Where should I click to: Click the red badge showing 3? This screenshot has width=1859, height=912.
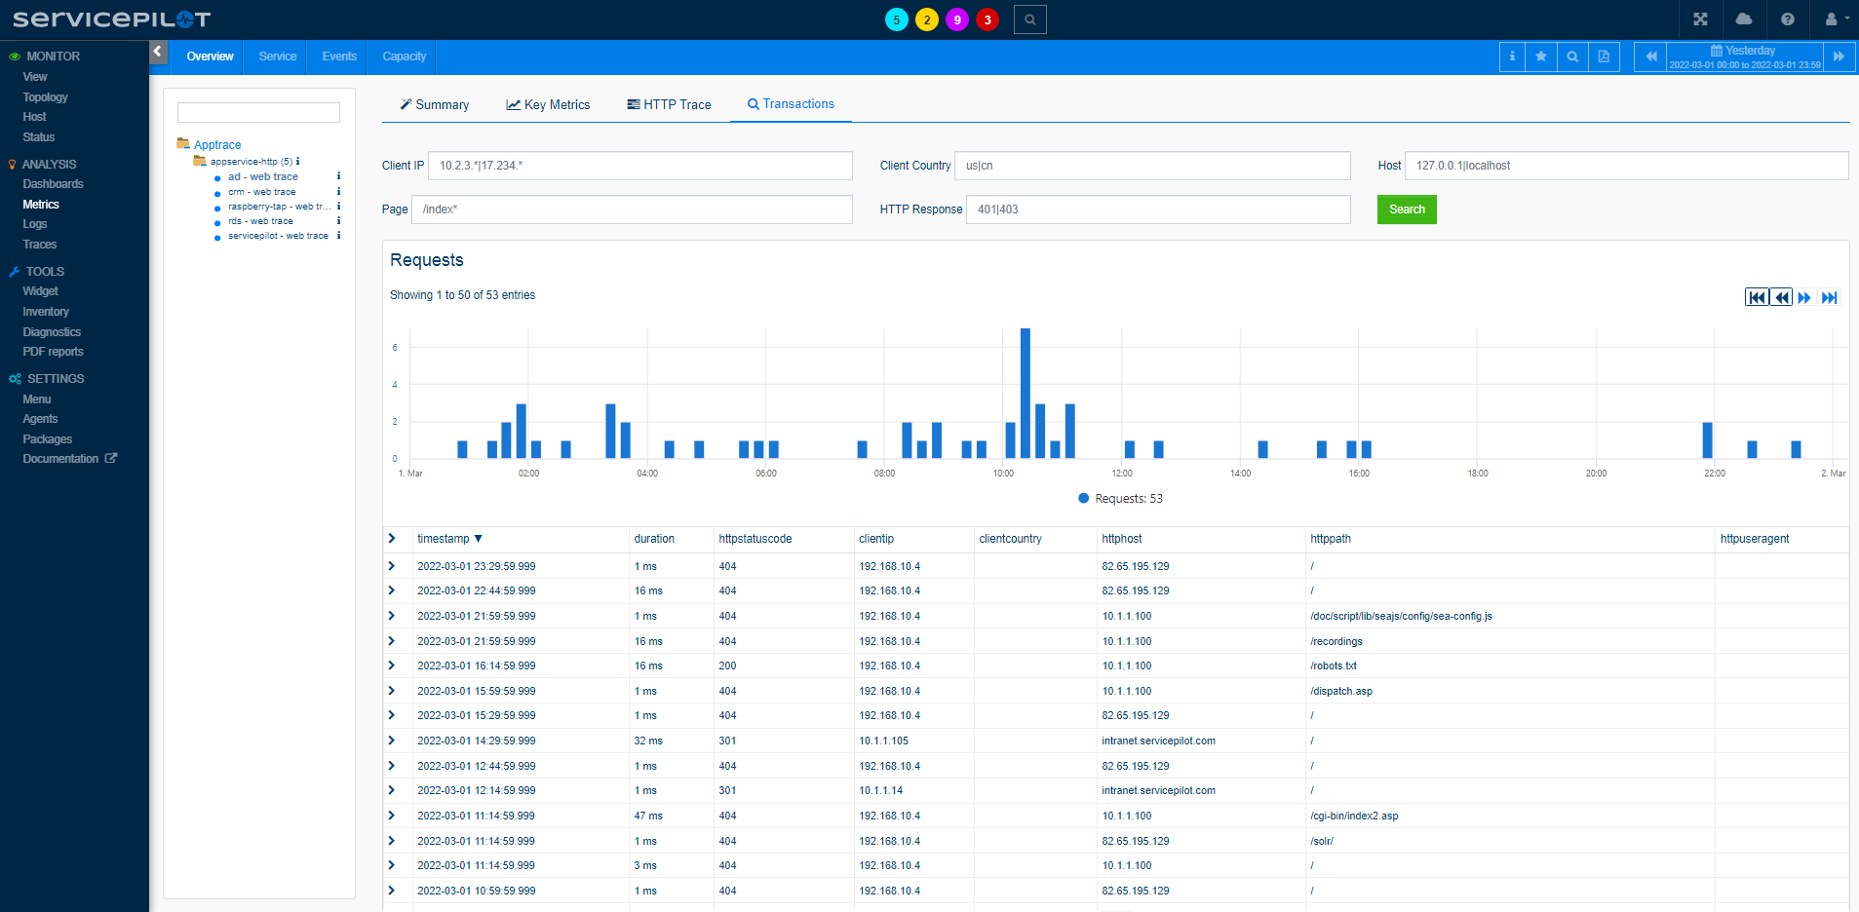point(988,19)
